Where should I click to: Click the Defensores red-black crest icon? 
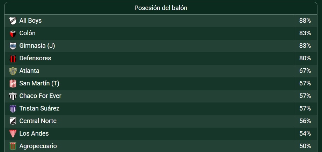13,58
